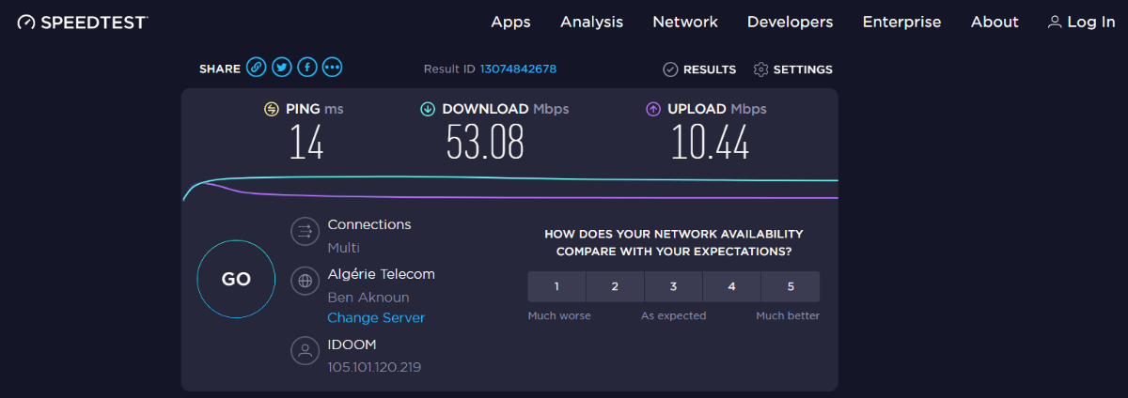The height and width of the screenshot is (398, 1128).
Task: Click the Change Server link
Action: (376, 317)
